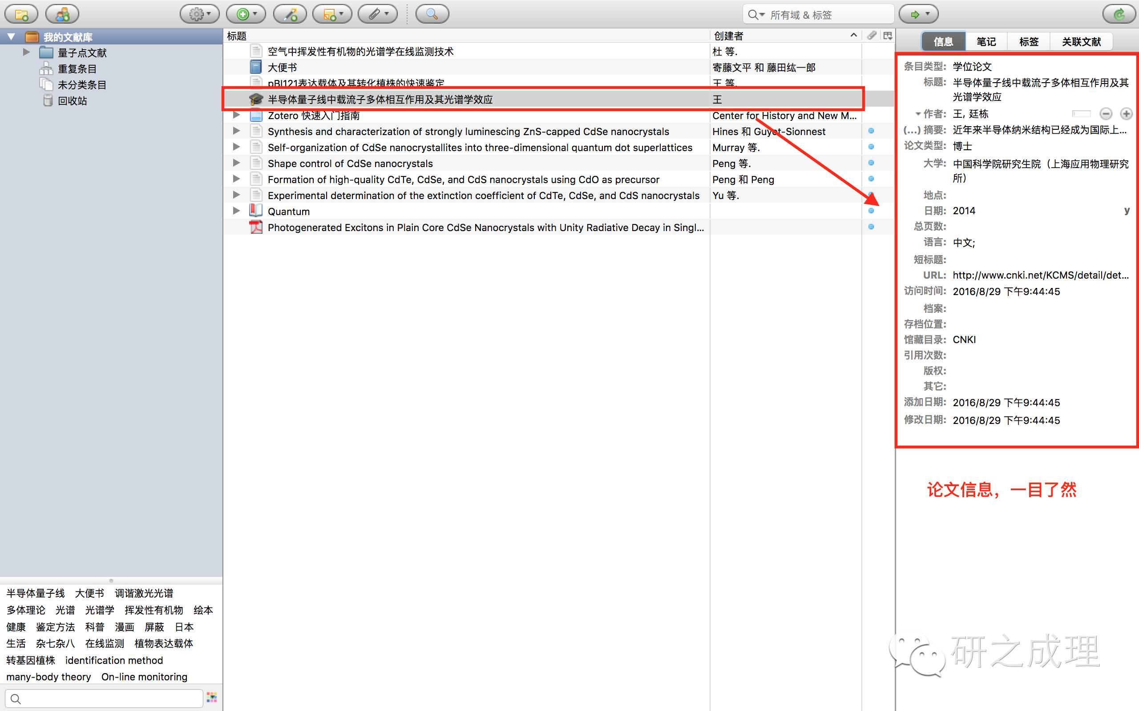Switch to the 关联文献 tab
1139x711 pixels.
pyautogui.click(x=1081, y=41)
